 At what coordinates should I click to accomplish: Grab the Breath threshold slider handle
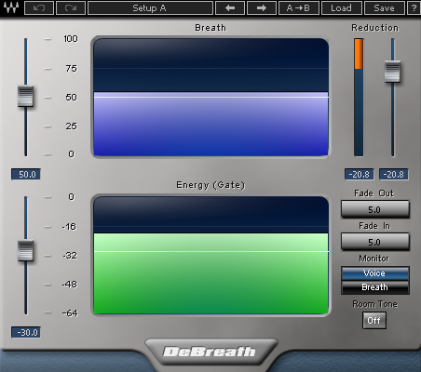pos(25,96)
